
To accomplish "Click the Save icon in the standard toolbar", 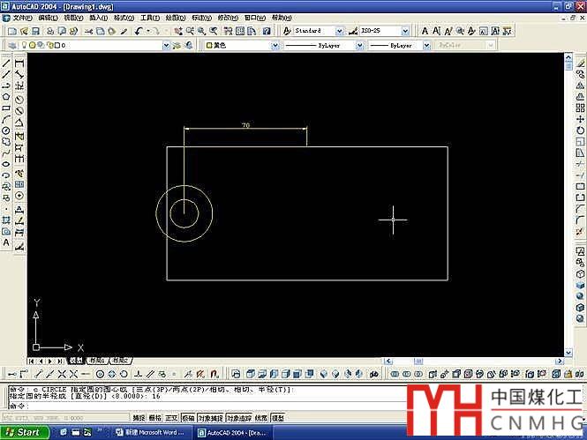I will pos(35,31).
